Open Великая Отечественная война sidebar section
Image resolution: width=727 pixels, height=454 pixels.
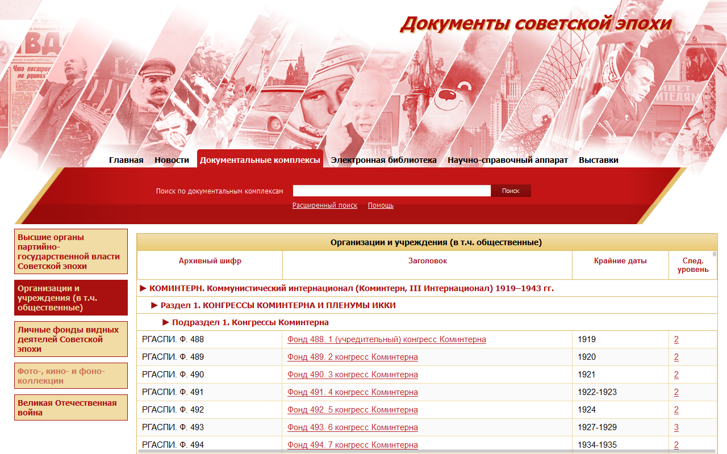tap(71, 407)
